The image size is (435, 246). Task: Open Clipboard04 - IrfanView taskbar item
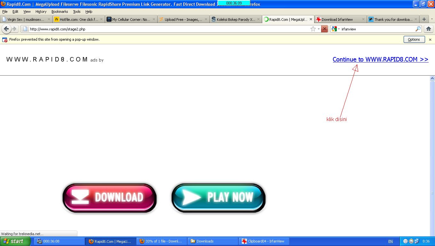264,241
